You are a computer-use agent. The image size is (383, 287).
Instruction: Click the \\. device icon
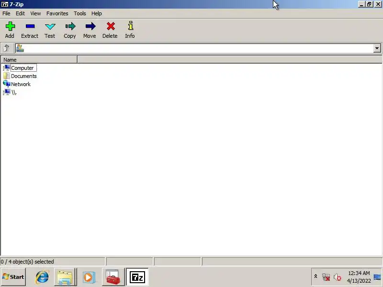7,92
